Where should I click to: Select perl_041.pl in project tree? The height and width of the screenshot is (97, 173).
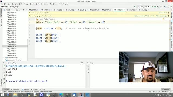tap(13, 56)
